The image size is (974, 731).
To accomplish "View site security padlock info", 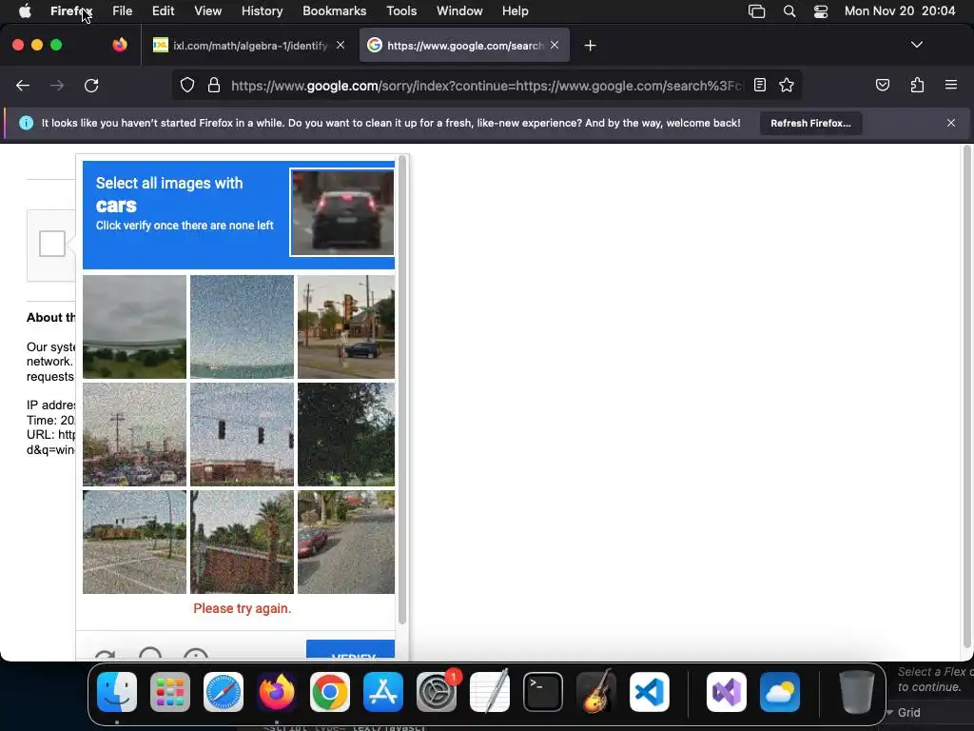I will [x=214, y=85].
